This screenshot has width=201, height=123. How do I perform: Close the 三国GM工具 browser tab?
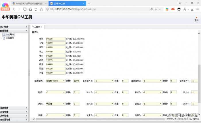coord(84,3)
